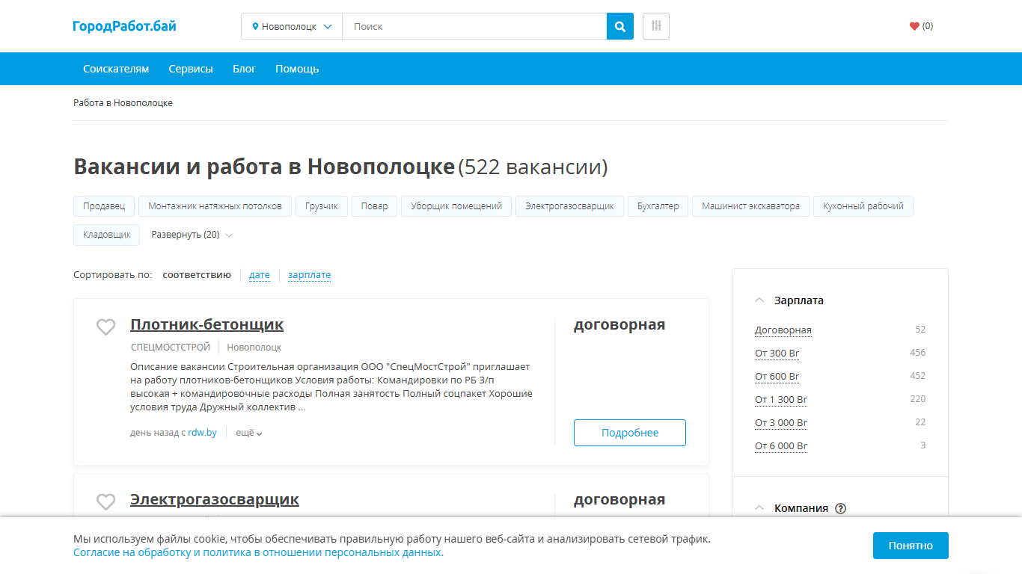Select the Монтажник натяжных потолков tag

coord(215,206)
